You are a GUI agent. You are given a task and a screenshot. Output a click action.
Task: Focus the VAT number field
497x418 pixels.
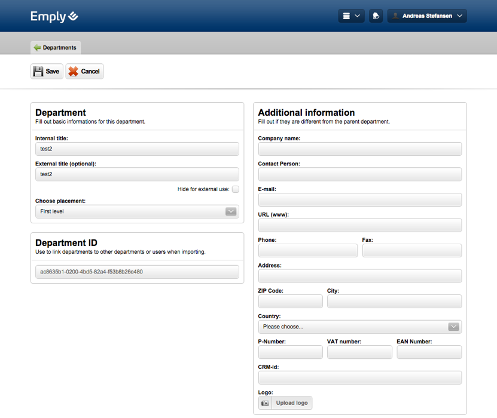[x=359, y=352]
